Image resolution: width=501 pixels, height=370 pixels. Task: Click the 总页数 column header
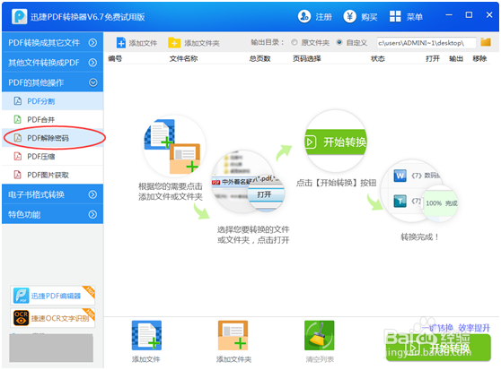[x=259, y=58]
